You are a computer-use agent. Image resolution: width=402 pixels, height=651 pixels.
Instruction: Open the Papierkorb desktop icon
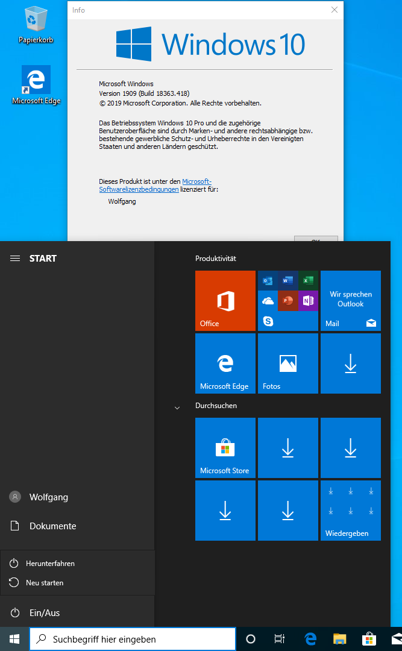[36, 25]
